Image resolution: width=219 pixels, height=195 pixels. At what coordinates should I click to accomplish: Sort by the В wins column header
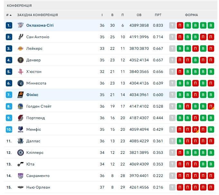pyautogui.click(x=112, y=15)
